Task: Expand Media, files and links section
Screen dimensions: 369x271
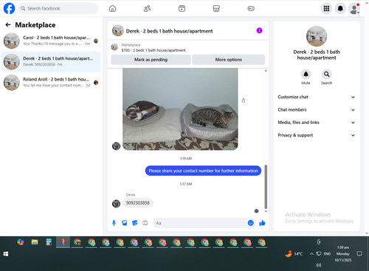Action: click(317, 123)
